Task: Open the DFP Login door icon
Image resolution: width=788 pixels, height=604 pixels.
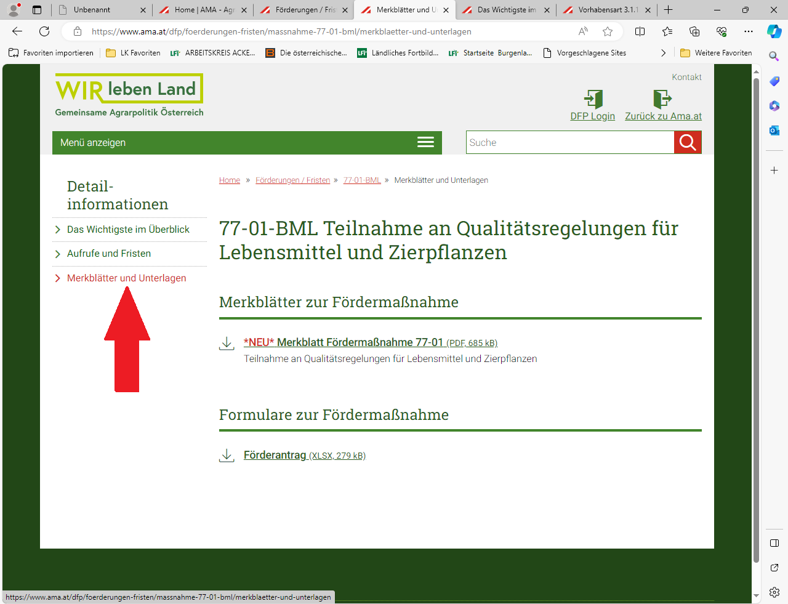Action: coord(593,99)
